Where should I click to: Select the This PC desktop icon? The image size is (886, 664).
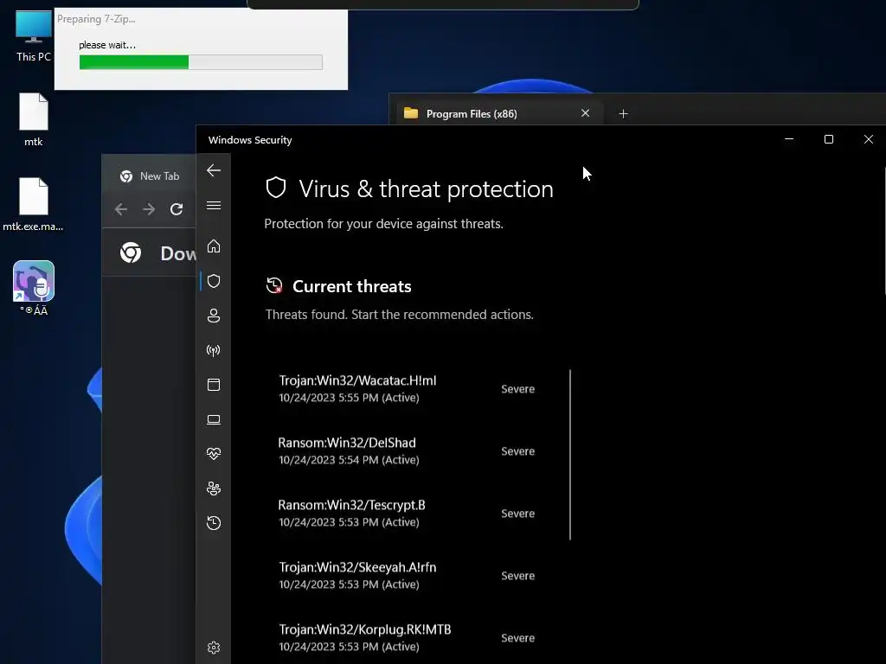[x=34, y=36]
